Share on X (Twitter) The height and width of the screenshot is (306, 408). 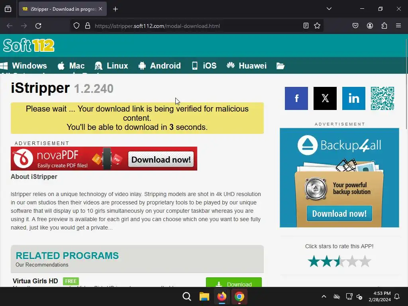(x=325, y=98)
